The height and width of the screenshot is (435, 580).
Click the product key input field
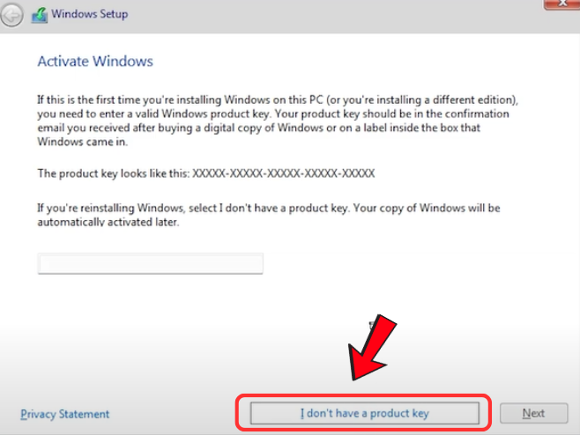click(x=150, y=263)
